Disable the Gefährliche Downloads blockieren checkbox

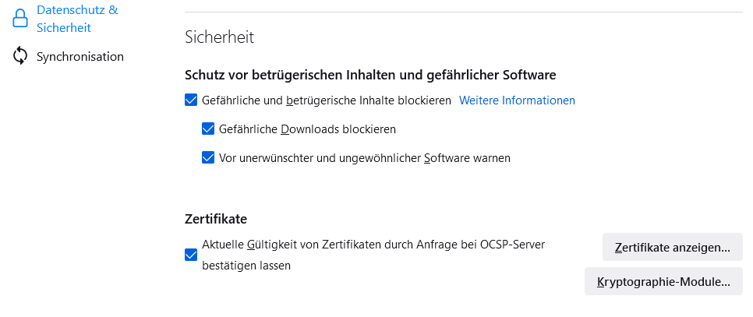pyautogui.click(x=208, y=129)
